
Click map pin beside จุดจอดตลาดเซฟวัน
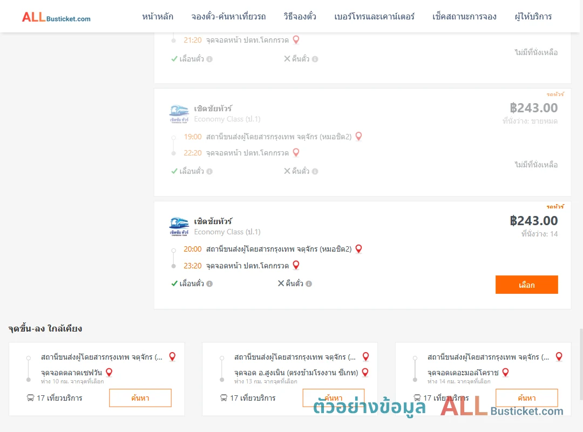click(x=109, y=372)
